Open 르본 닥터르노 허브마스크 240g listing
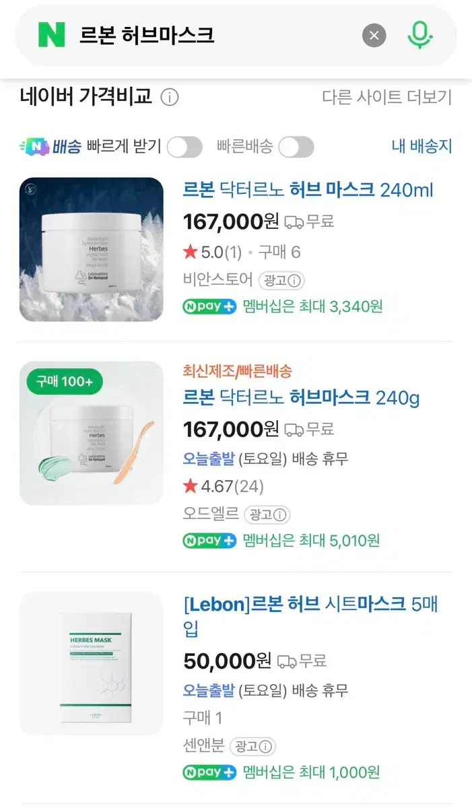 click(x=301, y=398)
